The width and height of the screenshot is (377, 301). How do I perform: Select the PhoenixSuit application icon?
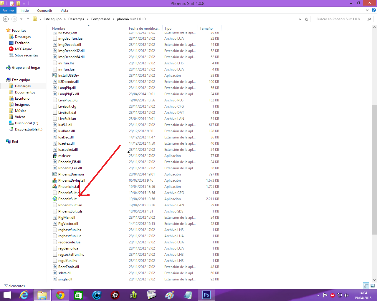pos(55,199)
